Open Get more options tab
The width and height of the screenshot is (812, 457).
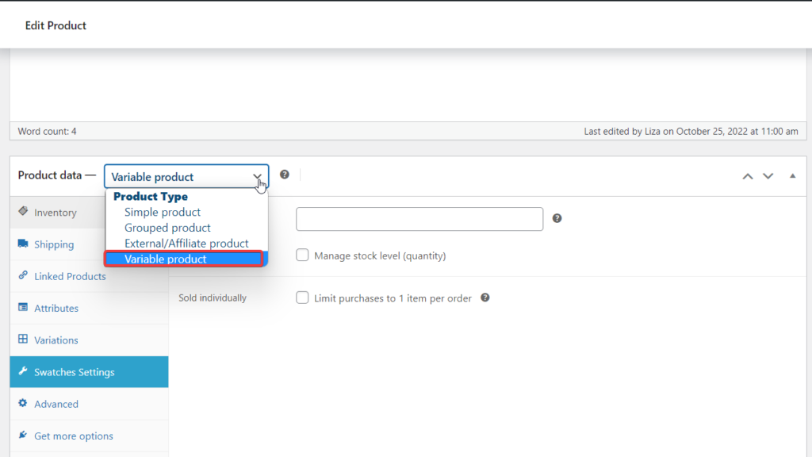pos(89,436)
